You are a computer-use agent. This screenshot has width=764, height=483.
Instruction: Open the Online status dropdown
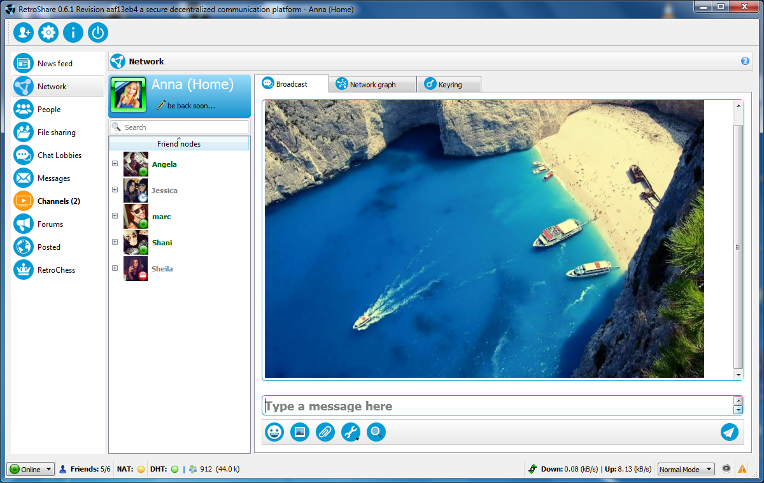(30, 469)
